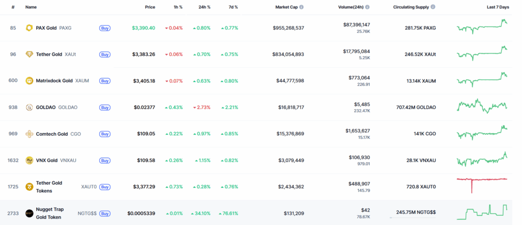The image size is (522, 225).
Task: Click the Comtech Gold coin logo
Action: click(29, 134)
